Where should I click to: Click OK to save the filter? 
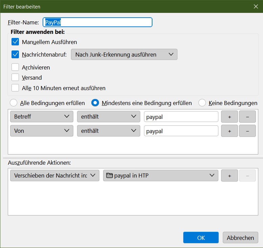tap(201, 237)
